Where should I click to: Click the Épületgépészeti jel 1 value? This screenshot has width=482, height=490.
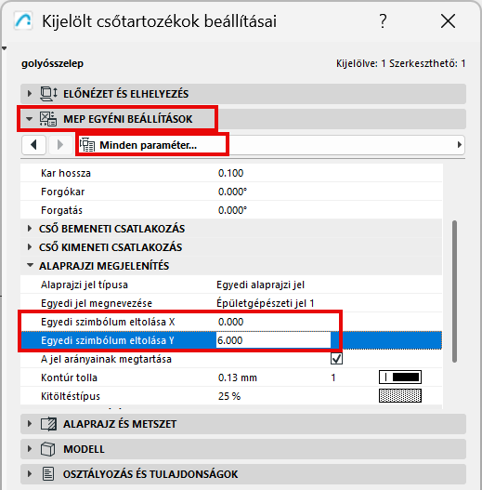tap(266, 303)
